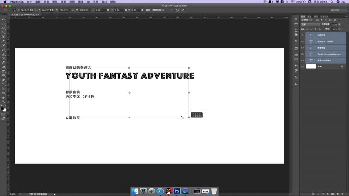Select the Horizontal Type tool

3,85
